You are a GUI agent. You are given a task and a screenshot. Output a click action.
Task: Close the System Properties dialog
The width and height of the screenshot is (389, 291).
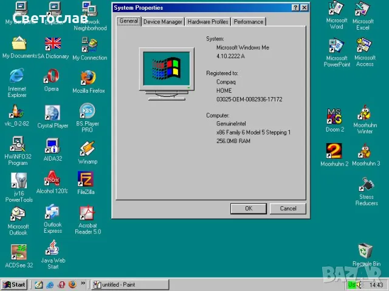304,8
